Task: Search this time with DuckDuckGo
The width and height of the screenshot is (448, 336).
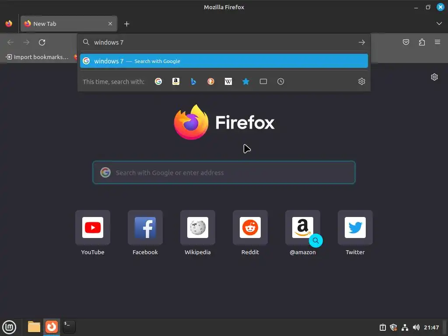Action: coord(211,81)
